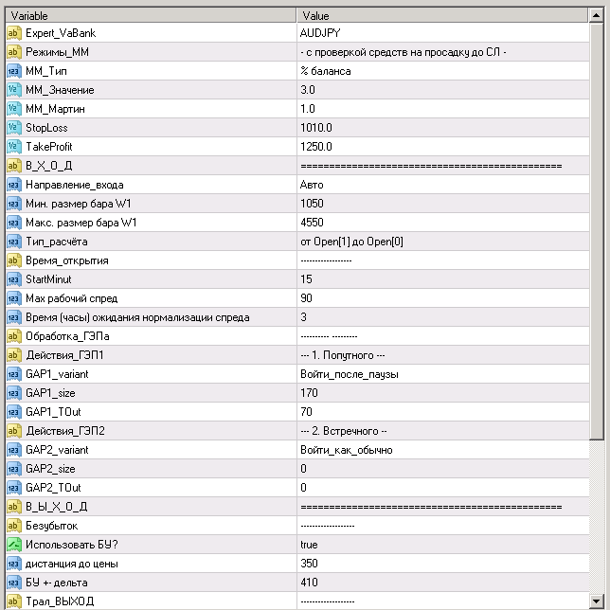Click the string icon beside Время_открытия

coord(13,260)
